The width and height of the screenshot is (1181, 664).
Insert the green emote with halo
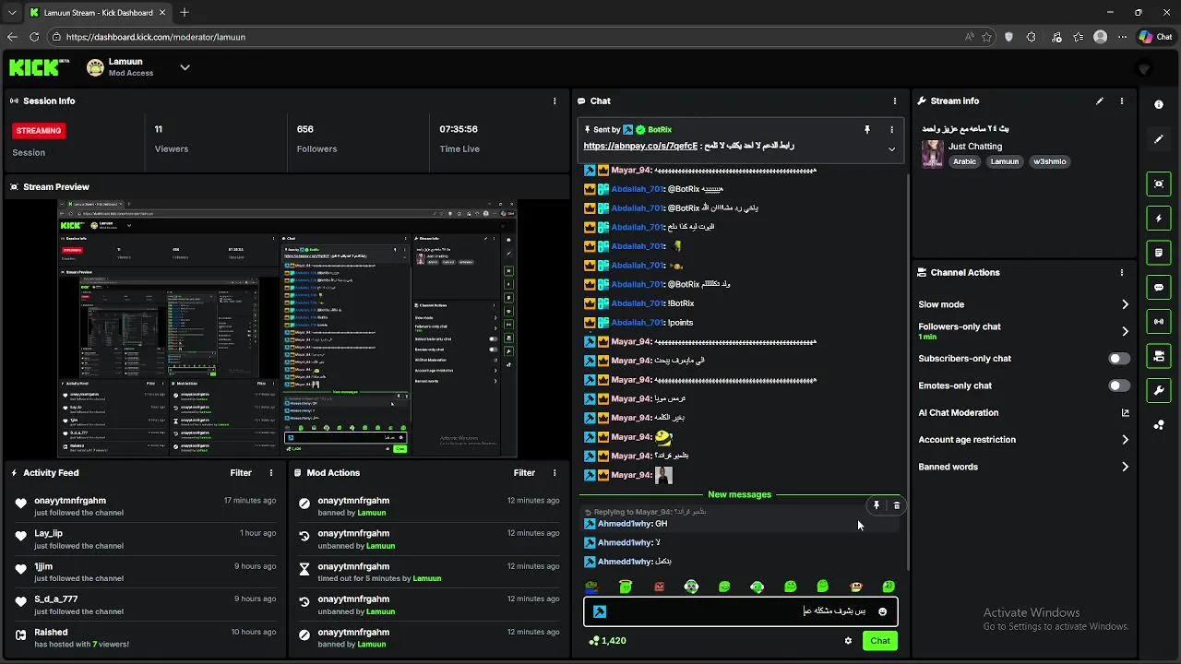click(x=626, y=587)
